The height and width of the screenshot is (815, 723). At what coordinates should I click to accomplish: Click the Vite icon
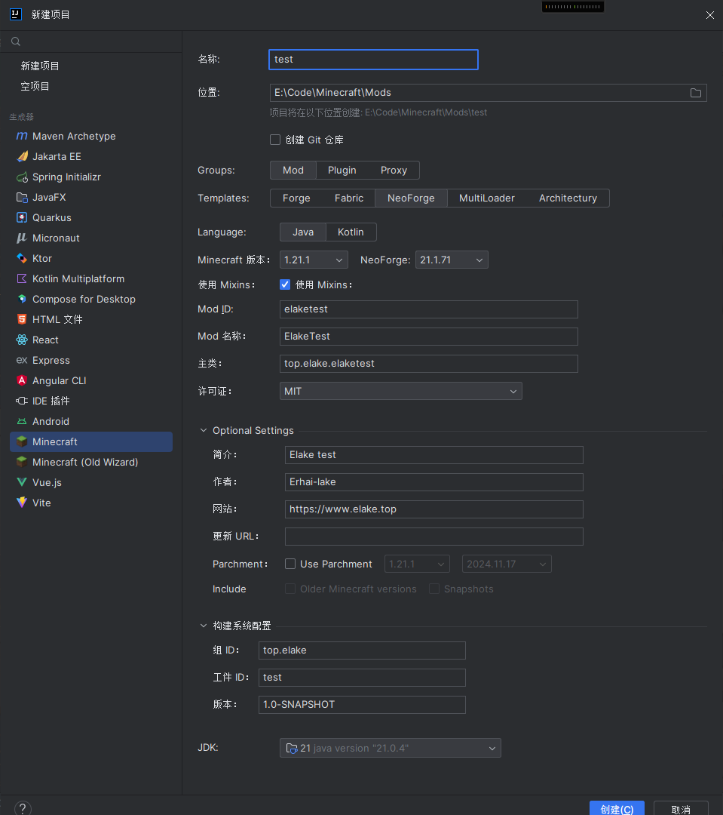[22, 503]
